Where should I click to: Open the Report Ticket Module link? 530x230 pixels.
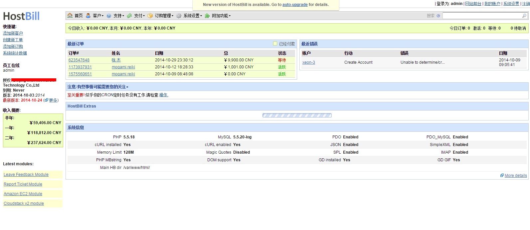[x=23, y=184]
